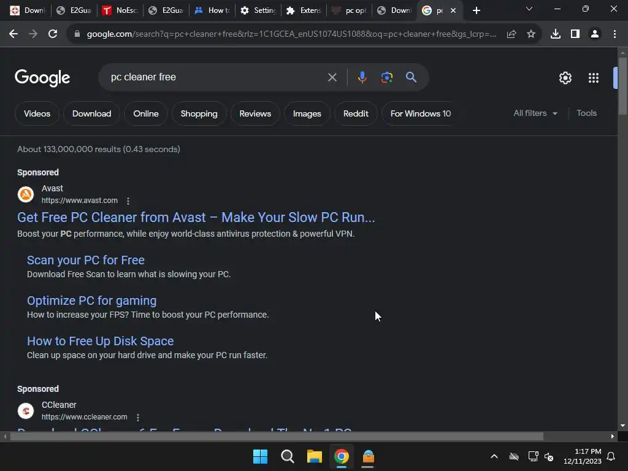Viewport: 628px width, 471px height.
Task: Switch to the pc opt tab
Action: tap(350, 10)
